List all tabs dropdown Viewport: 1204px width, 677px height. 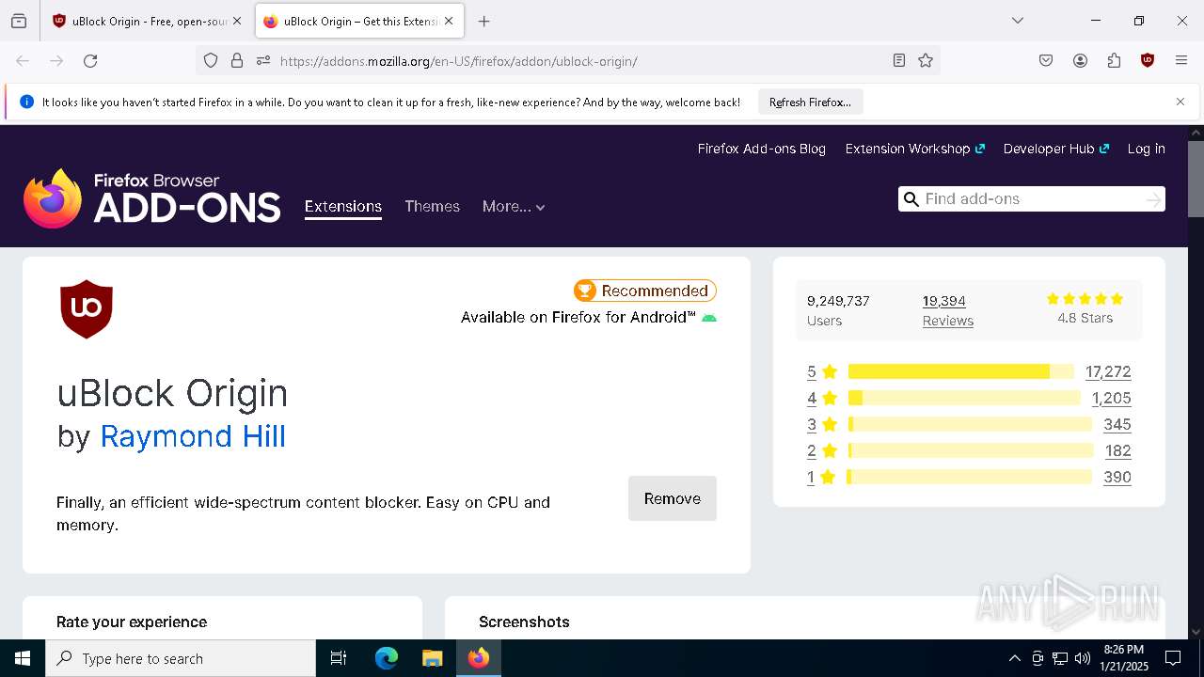click(1018, 21)
